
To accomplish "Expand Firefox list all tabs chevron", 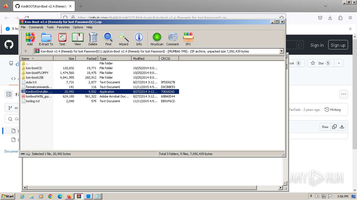I will pos(325,6).
